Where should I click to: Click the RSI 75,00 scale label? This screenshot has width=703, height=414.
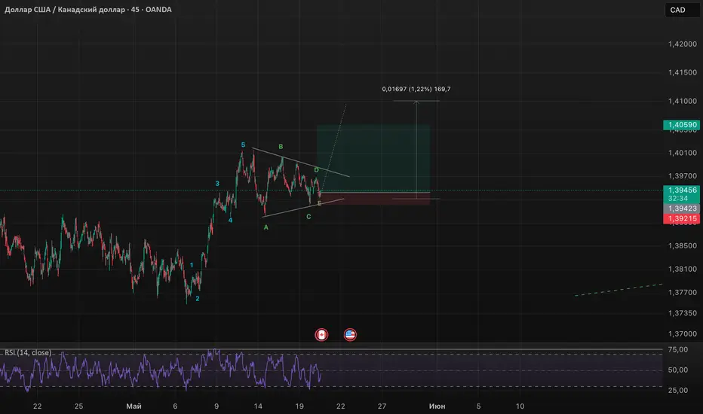[678, 349]
